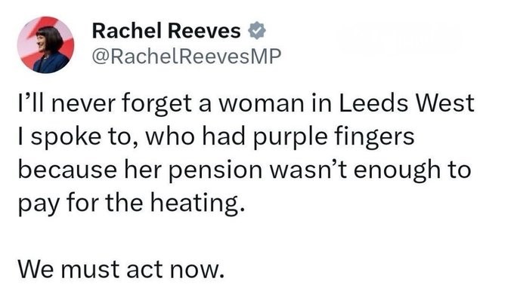Click the word "Reeves" in the display name
The width and height of the screenshot is (514, 303).
tap(204, 31)
